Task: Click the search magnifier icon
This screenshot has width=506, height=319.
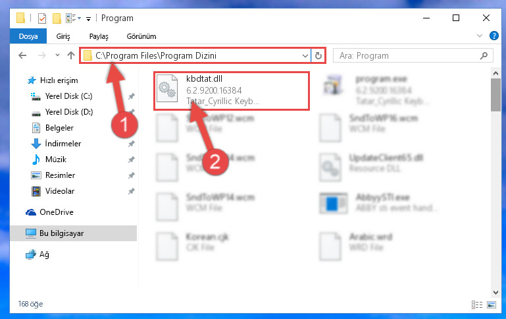Action: tap(484, 55)
